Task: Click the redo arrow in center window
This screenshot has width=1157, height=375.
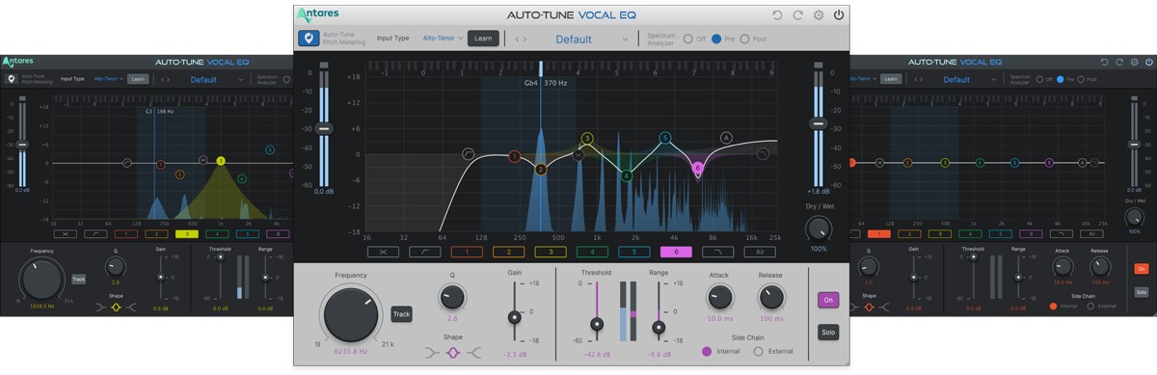Action: (797, 15)
